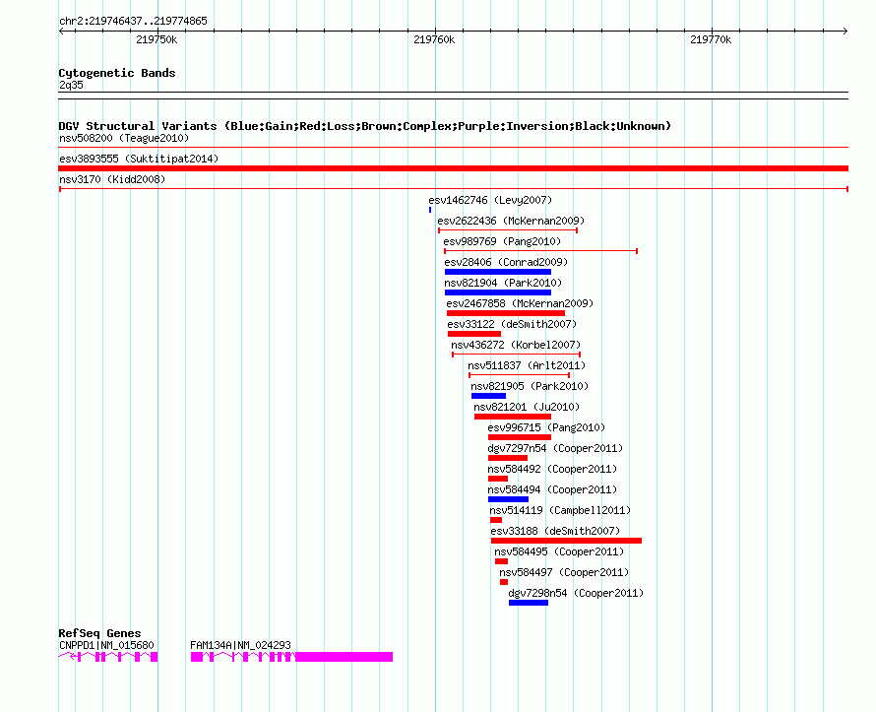Select the blue nsv821905 gain bar
Image resolution: width=876 pixels, height=712 pixels.
(x=488, y=396)
